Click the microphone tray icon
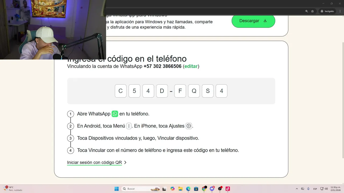This screenshot has width=344, height=193. 308,189
